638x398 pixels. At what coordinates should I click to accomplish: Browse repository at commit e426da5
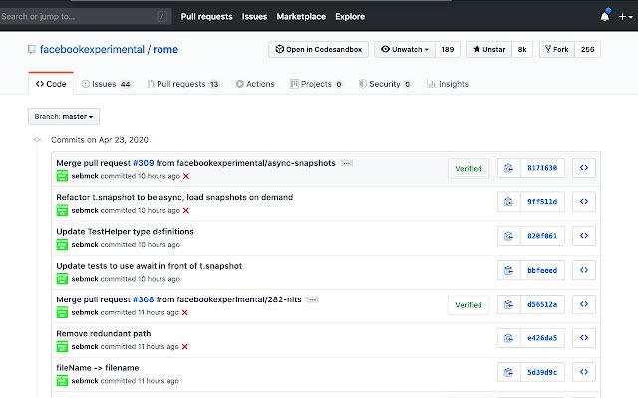pos(584,338)
